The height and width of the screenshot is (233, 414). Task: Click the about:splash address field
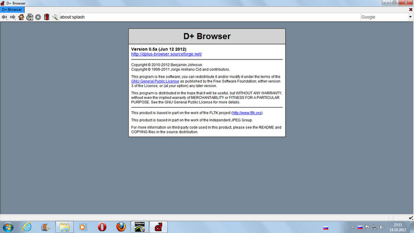coord(210,17)
